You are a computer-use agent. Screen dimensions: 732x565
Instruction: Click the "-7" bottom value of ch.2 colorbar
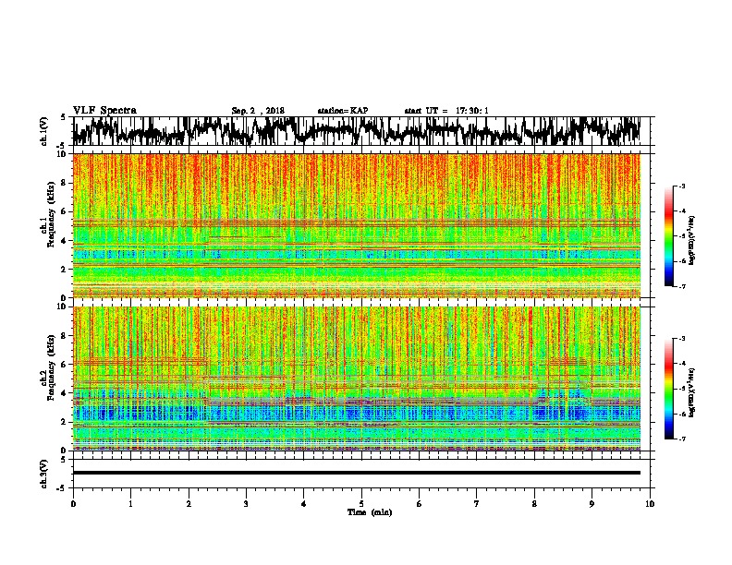click(x=681, y=439)
